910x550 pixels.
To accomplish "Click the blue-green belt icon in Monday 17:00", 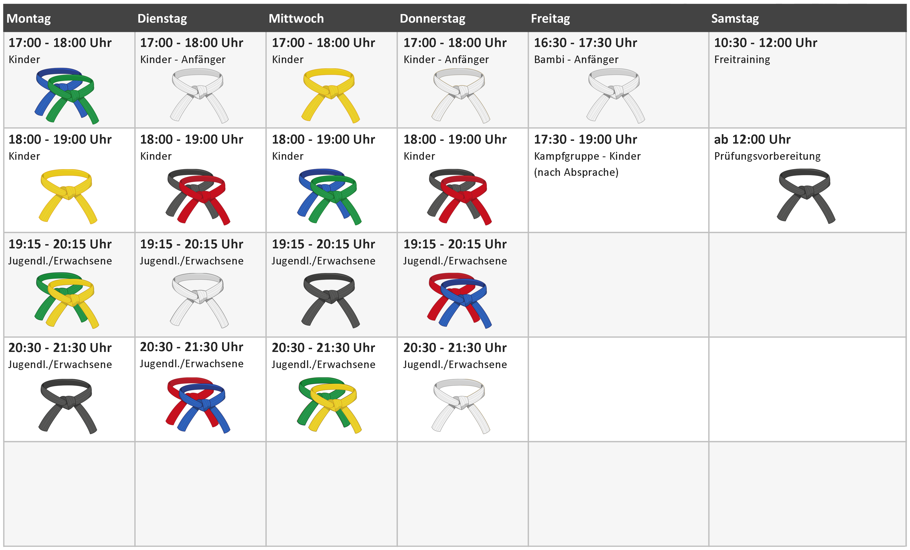I will point(67,95).
